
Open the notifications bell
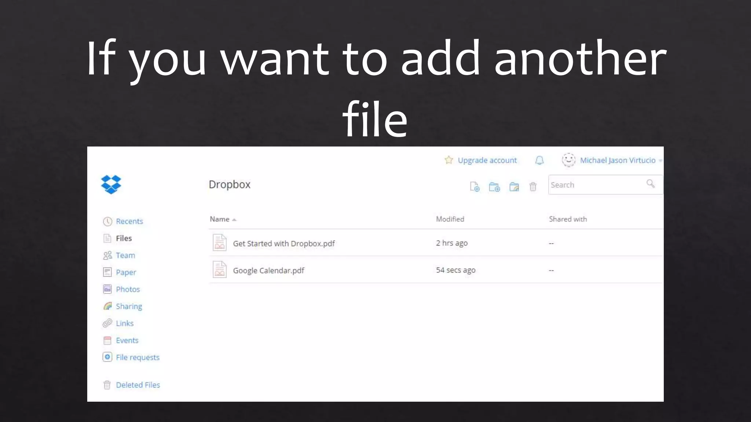pos(539,160)
